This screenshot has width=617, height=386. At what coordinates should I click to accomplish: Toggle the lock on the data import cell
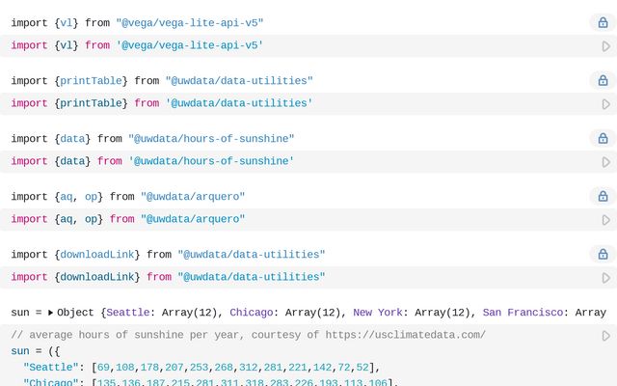603,139
